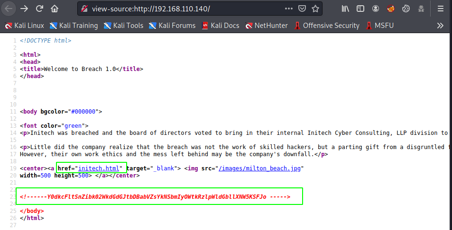Open the Kali Tools bookmark

tap(123, 26)
